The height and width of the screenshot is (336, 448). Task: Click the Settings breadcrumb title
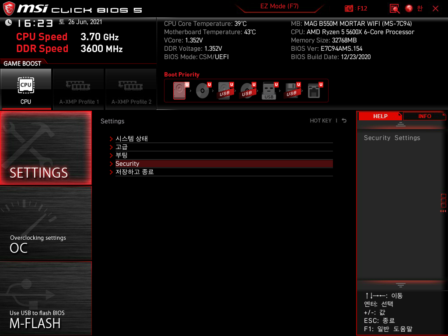pos(112,121)
